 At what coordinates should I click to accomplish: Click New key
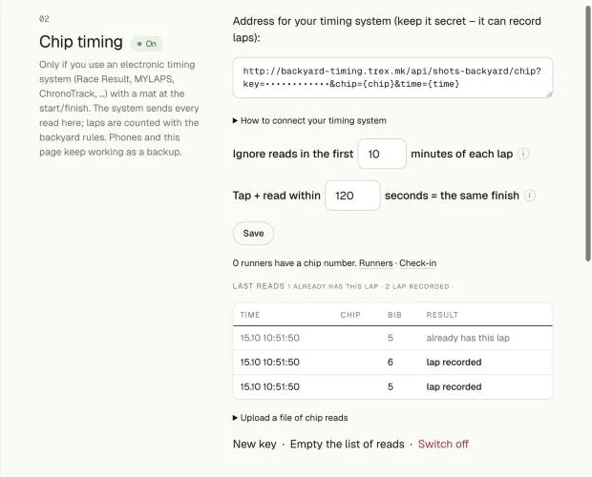tap(255, 445)
